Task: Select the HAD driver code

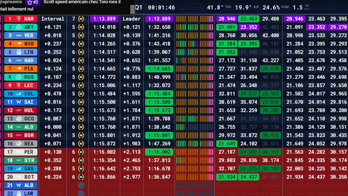Action: click(29, 60)
